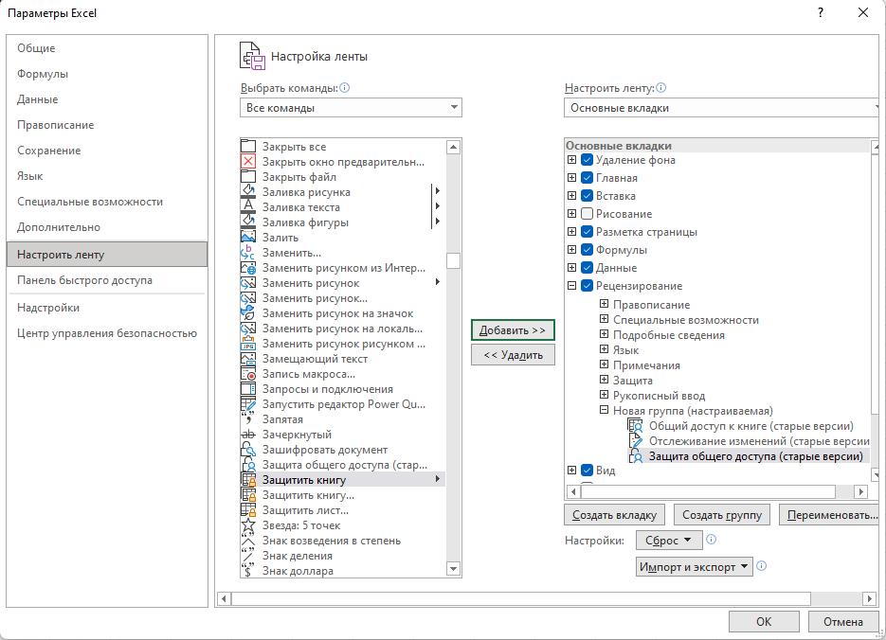The width and height of the screenshot is (886, 640).
Task: Toggle the 'Вид' tab checkbox
Action: pos(588,471)
